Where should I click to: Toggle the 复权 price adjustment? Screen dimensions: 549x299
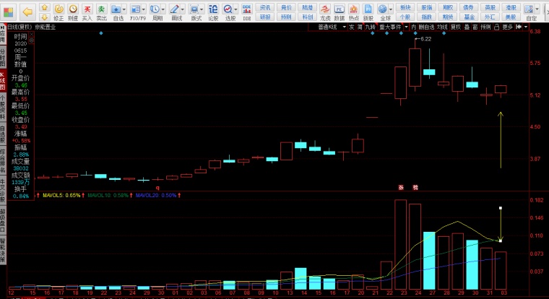tap(456, 27)
